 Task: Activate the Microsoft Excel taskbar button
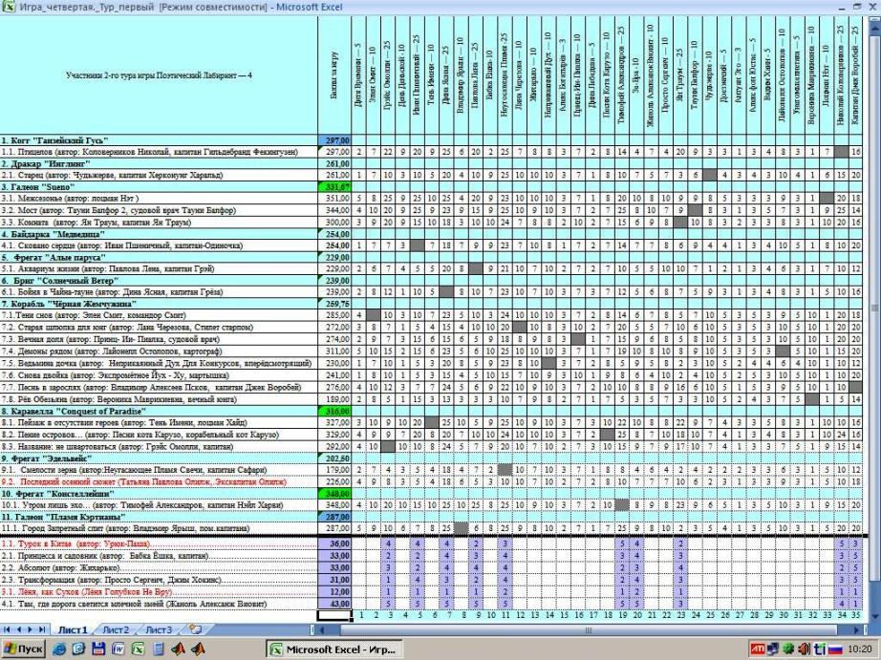(x=333, y=649)
